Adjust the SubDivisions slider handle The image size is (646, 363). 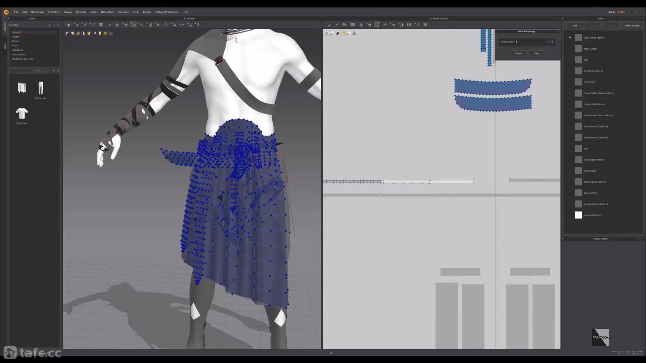click(x=516, y=42)
